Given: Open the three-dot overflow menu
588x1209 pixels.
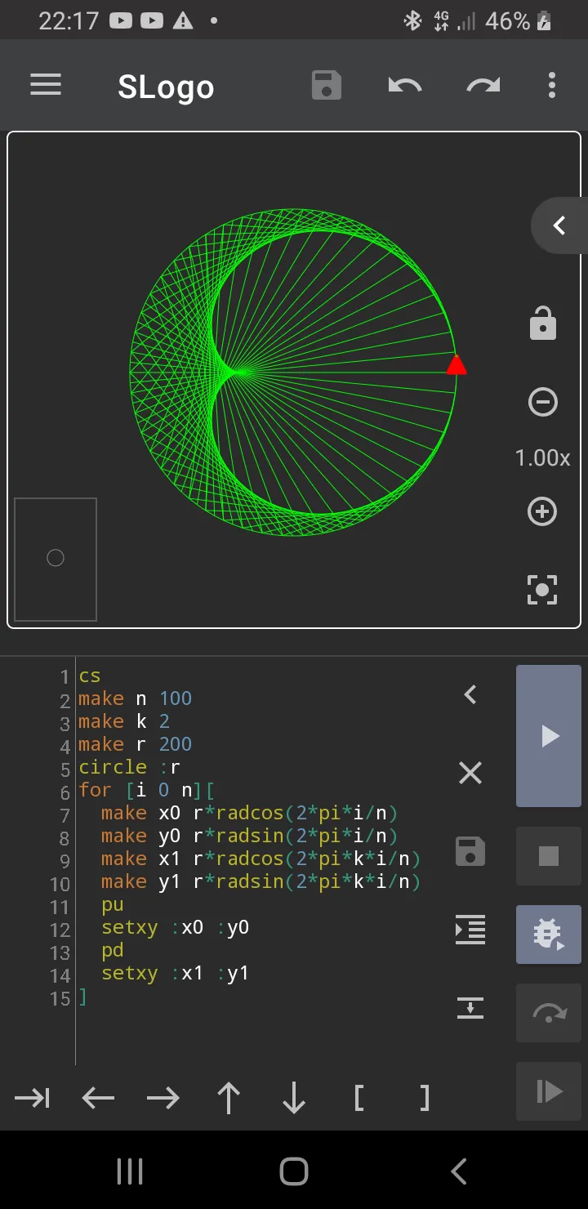Looking at the screenshot, I should coord(552,85).
